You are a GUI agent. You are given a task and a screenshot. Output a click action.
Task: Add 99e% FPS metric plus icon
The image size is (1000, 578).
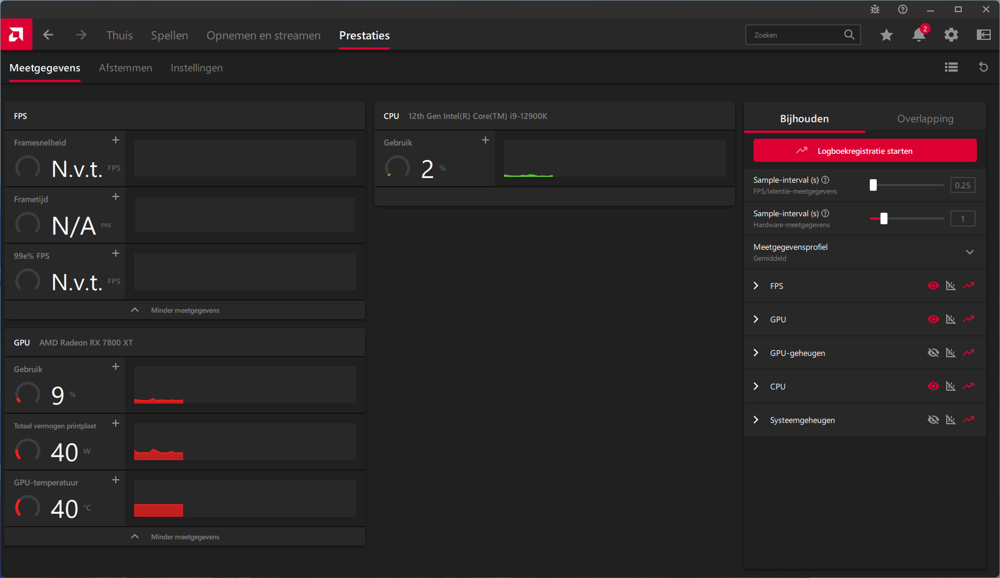[x=116, y=253]
